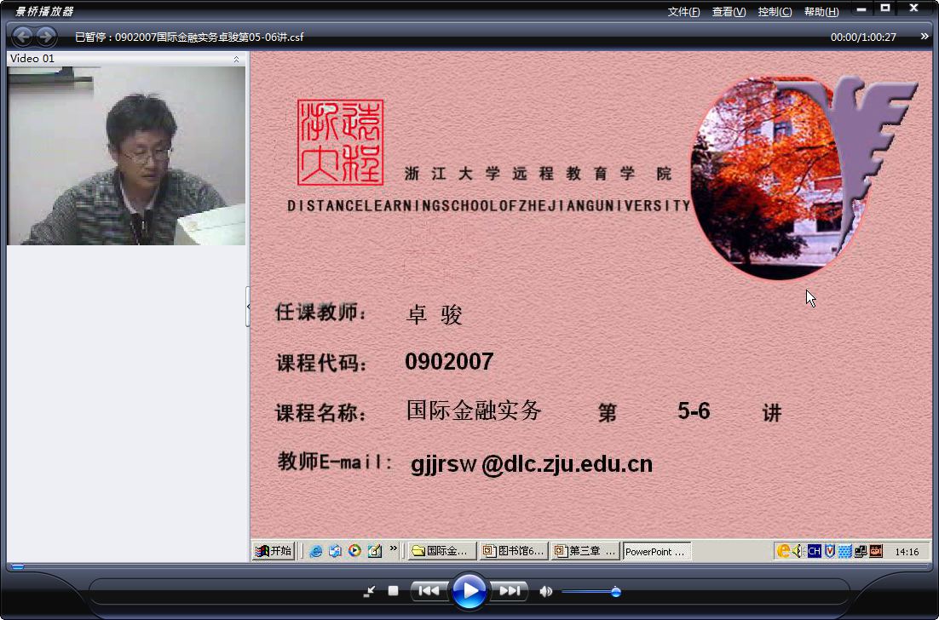The image size is (939, 620).
Task: Click the Video 01 panel title
Action: 32,59
